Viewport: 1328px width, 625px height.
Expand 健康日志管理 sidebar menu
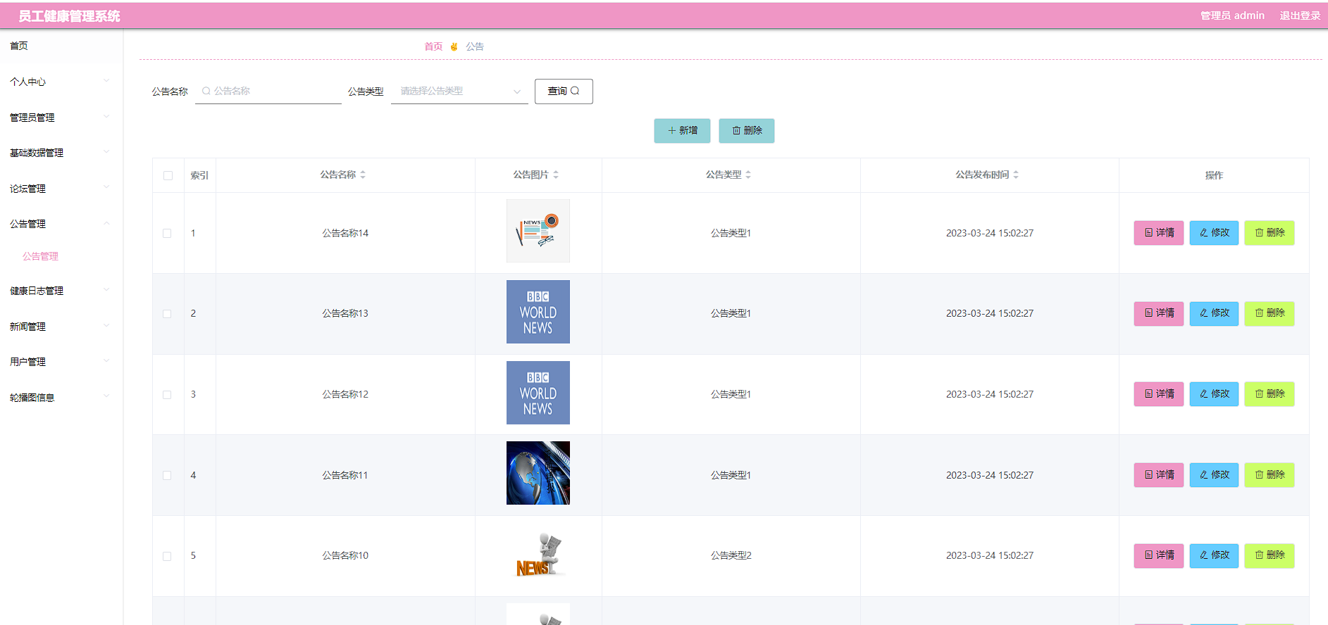61,291
